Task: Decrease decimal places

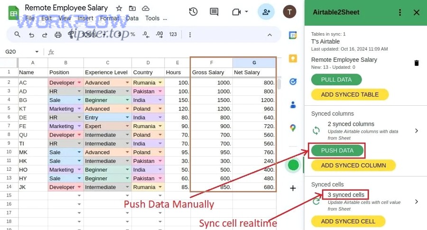Action: click(146, 35)
